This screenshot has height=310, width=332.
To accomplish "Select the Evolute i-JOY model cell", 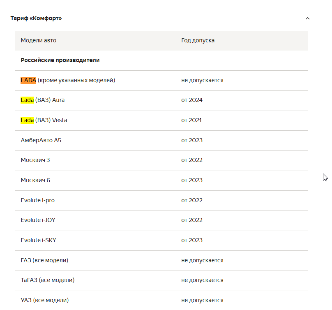I will coord(38,220).
